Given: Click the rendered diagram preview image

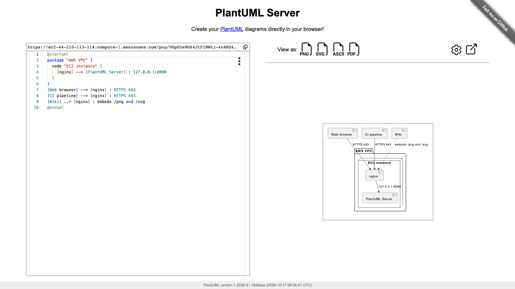Looking at the screenshot, I should tap(378, 172).
